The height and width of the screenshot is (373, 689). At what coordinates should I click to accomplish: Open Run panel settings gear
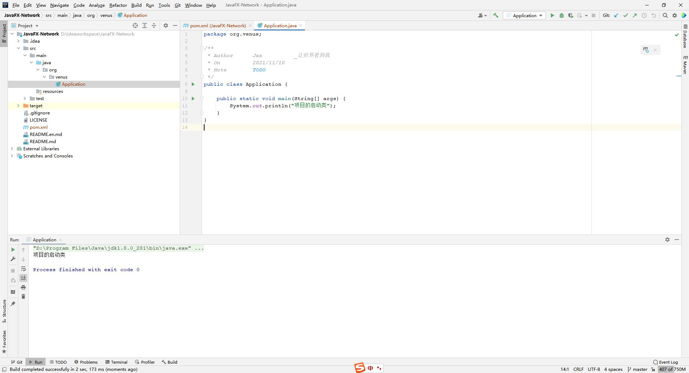point(667,240)
